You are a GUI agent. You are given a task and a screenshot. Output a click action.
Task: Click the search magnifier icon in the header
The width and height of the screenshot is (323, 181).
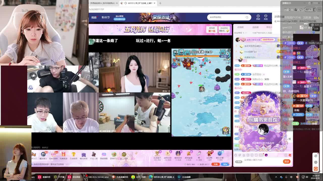[x=247, y=17]
